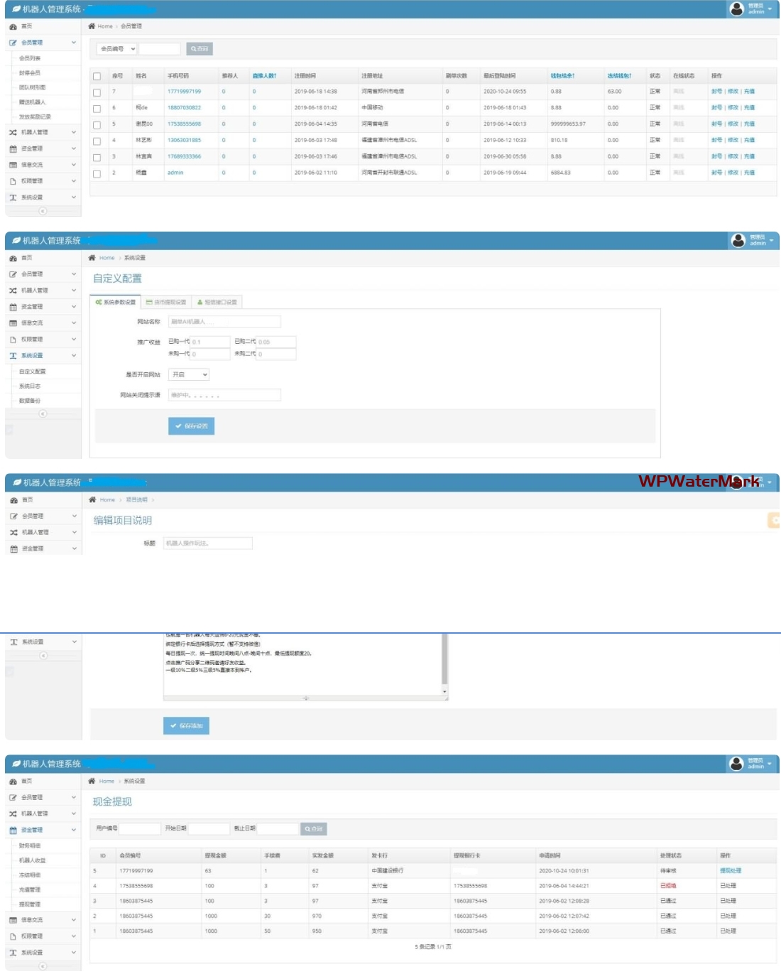
Task: Click the 保存设置 button
Action: tap(191, 426)
